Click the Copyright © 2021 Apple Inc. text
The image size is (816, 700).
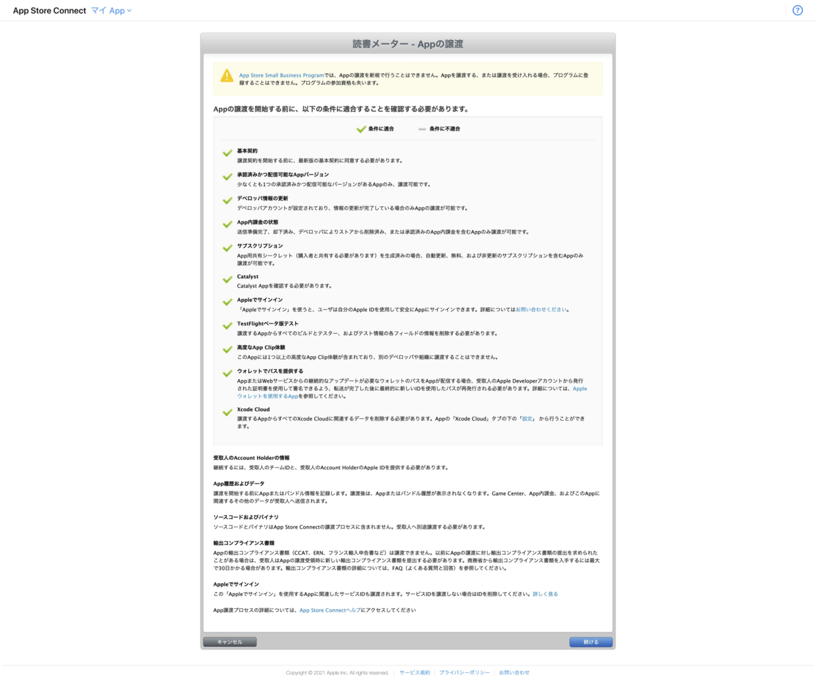pyautogui.click(x=337, y=673)
